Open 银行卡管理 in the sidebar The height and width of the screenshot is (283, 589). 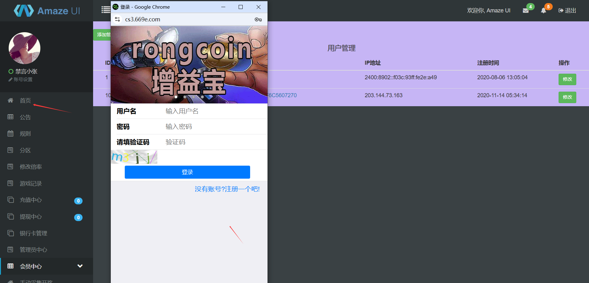(x=34, y=233)
